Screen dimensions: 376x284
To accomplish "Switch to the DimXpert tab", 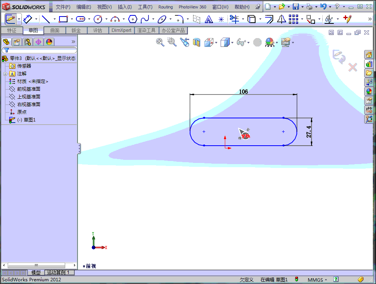I will [121, 30].
